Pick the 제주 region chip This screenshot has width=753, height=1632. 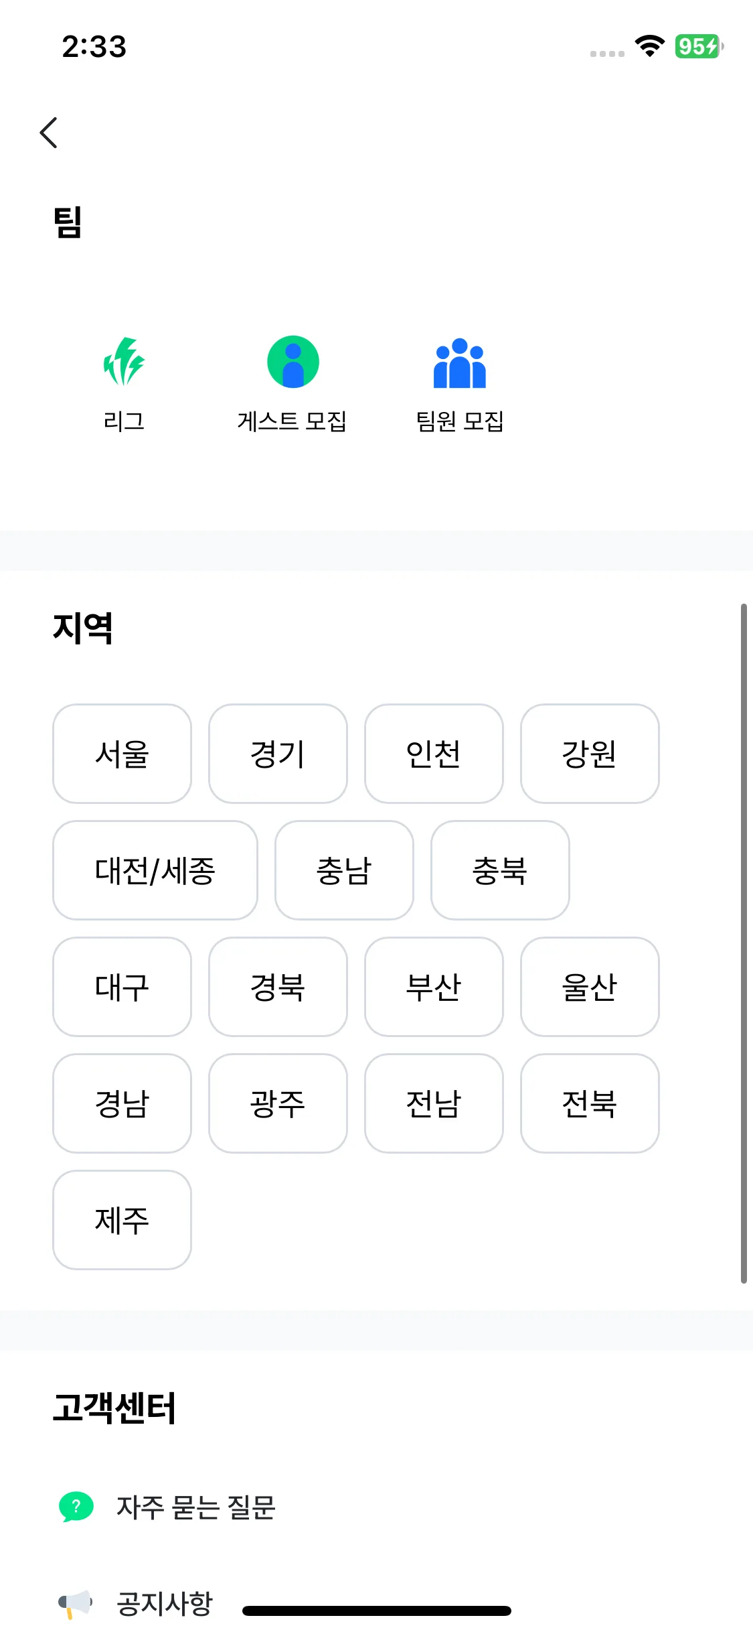coord(122,1220)
